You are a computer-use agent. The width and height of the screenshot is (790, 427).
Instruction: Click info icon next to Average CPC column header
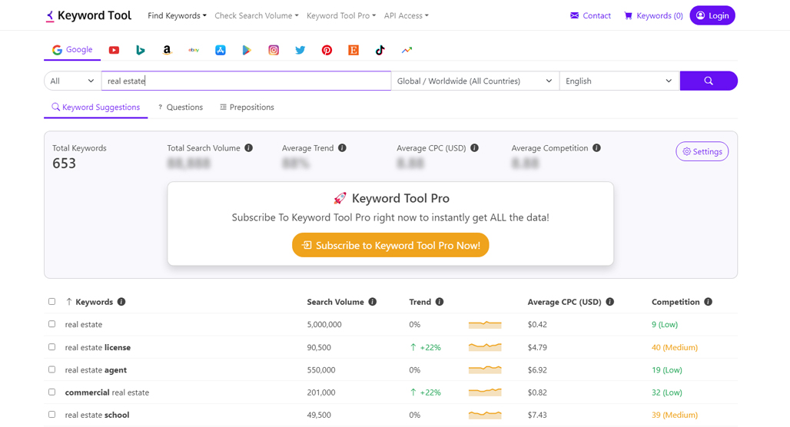[x=610, y=302]
